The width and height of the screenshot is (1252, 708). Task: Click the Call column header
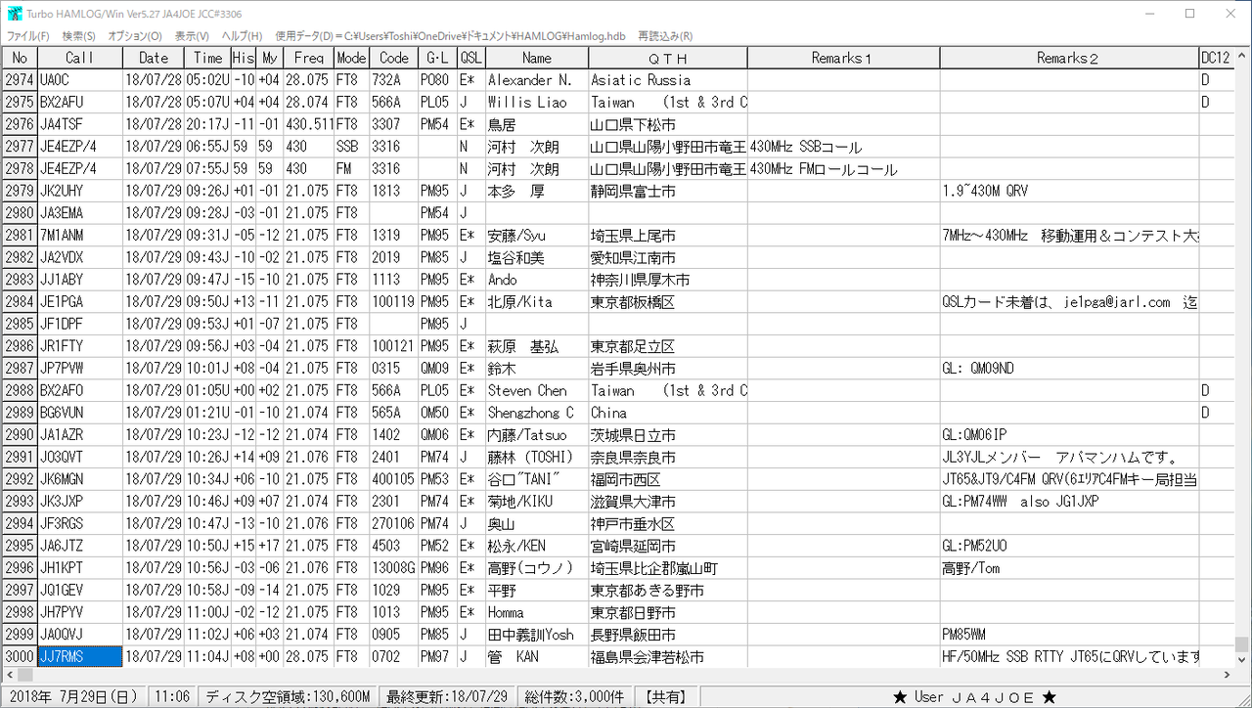coord(80,58)
